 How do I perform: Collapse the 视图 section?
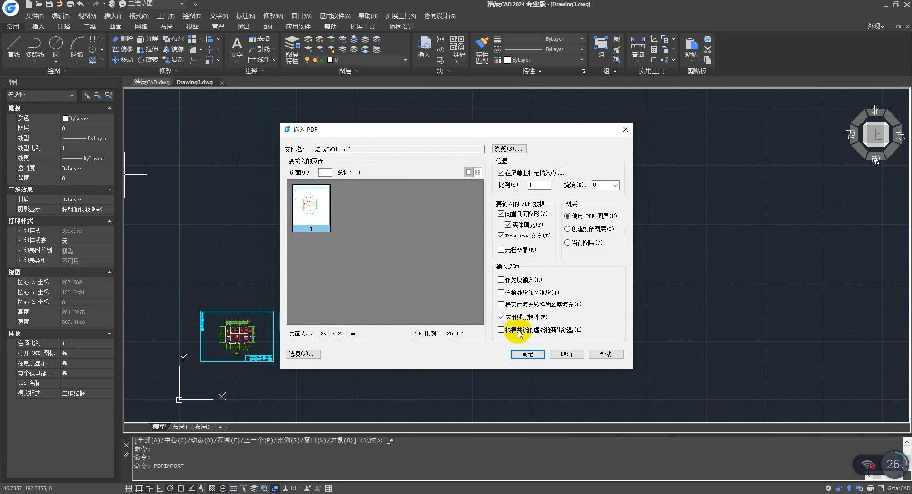[109, 273]
